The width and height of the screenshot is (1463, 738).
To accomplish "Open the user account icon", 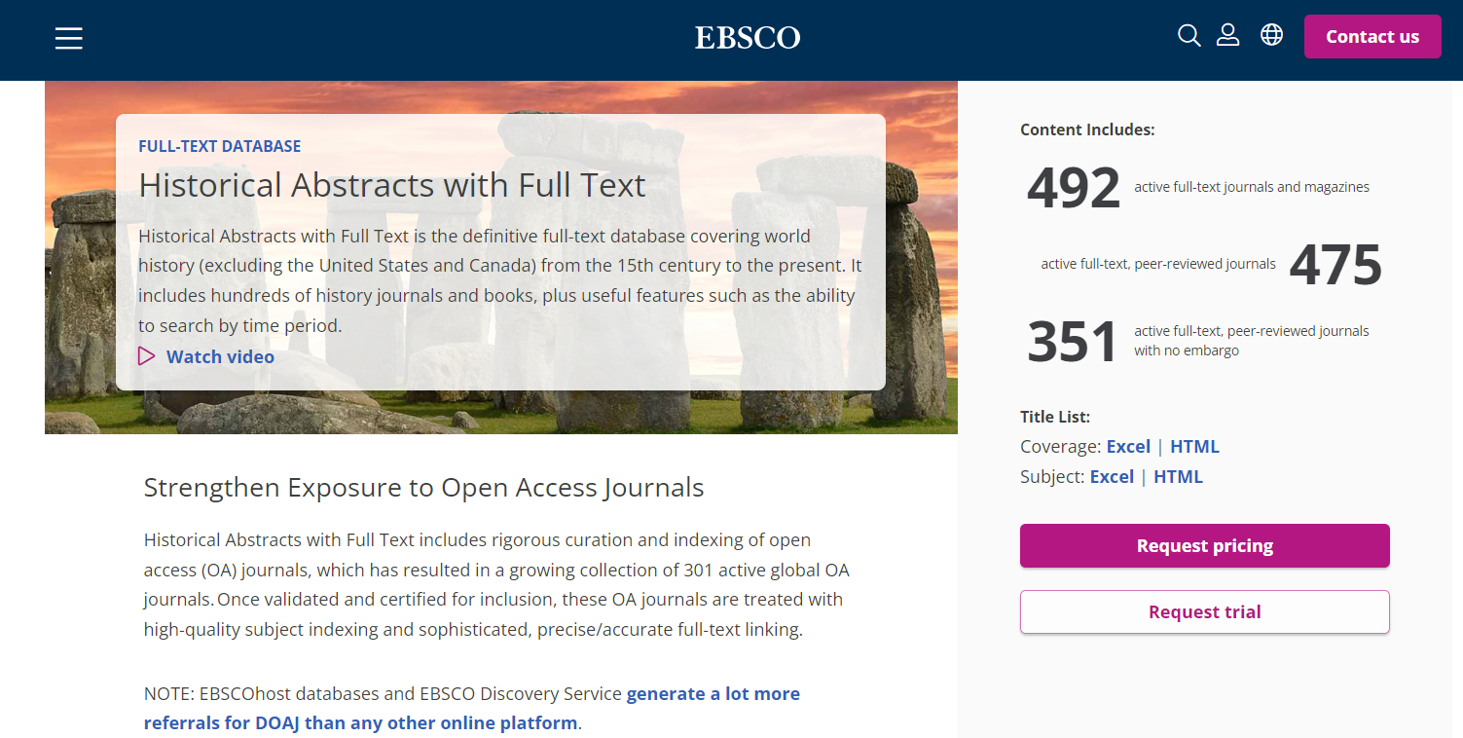I will tap(1227, 35).
